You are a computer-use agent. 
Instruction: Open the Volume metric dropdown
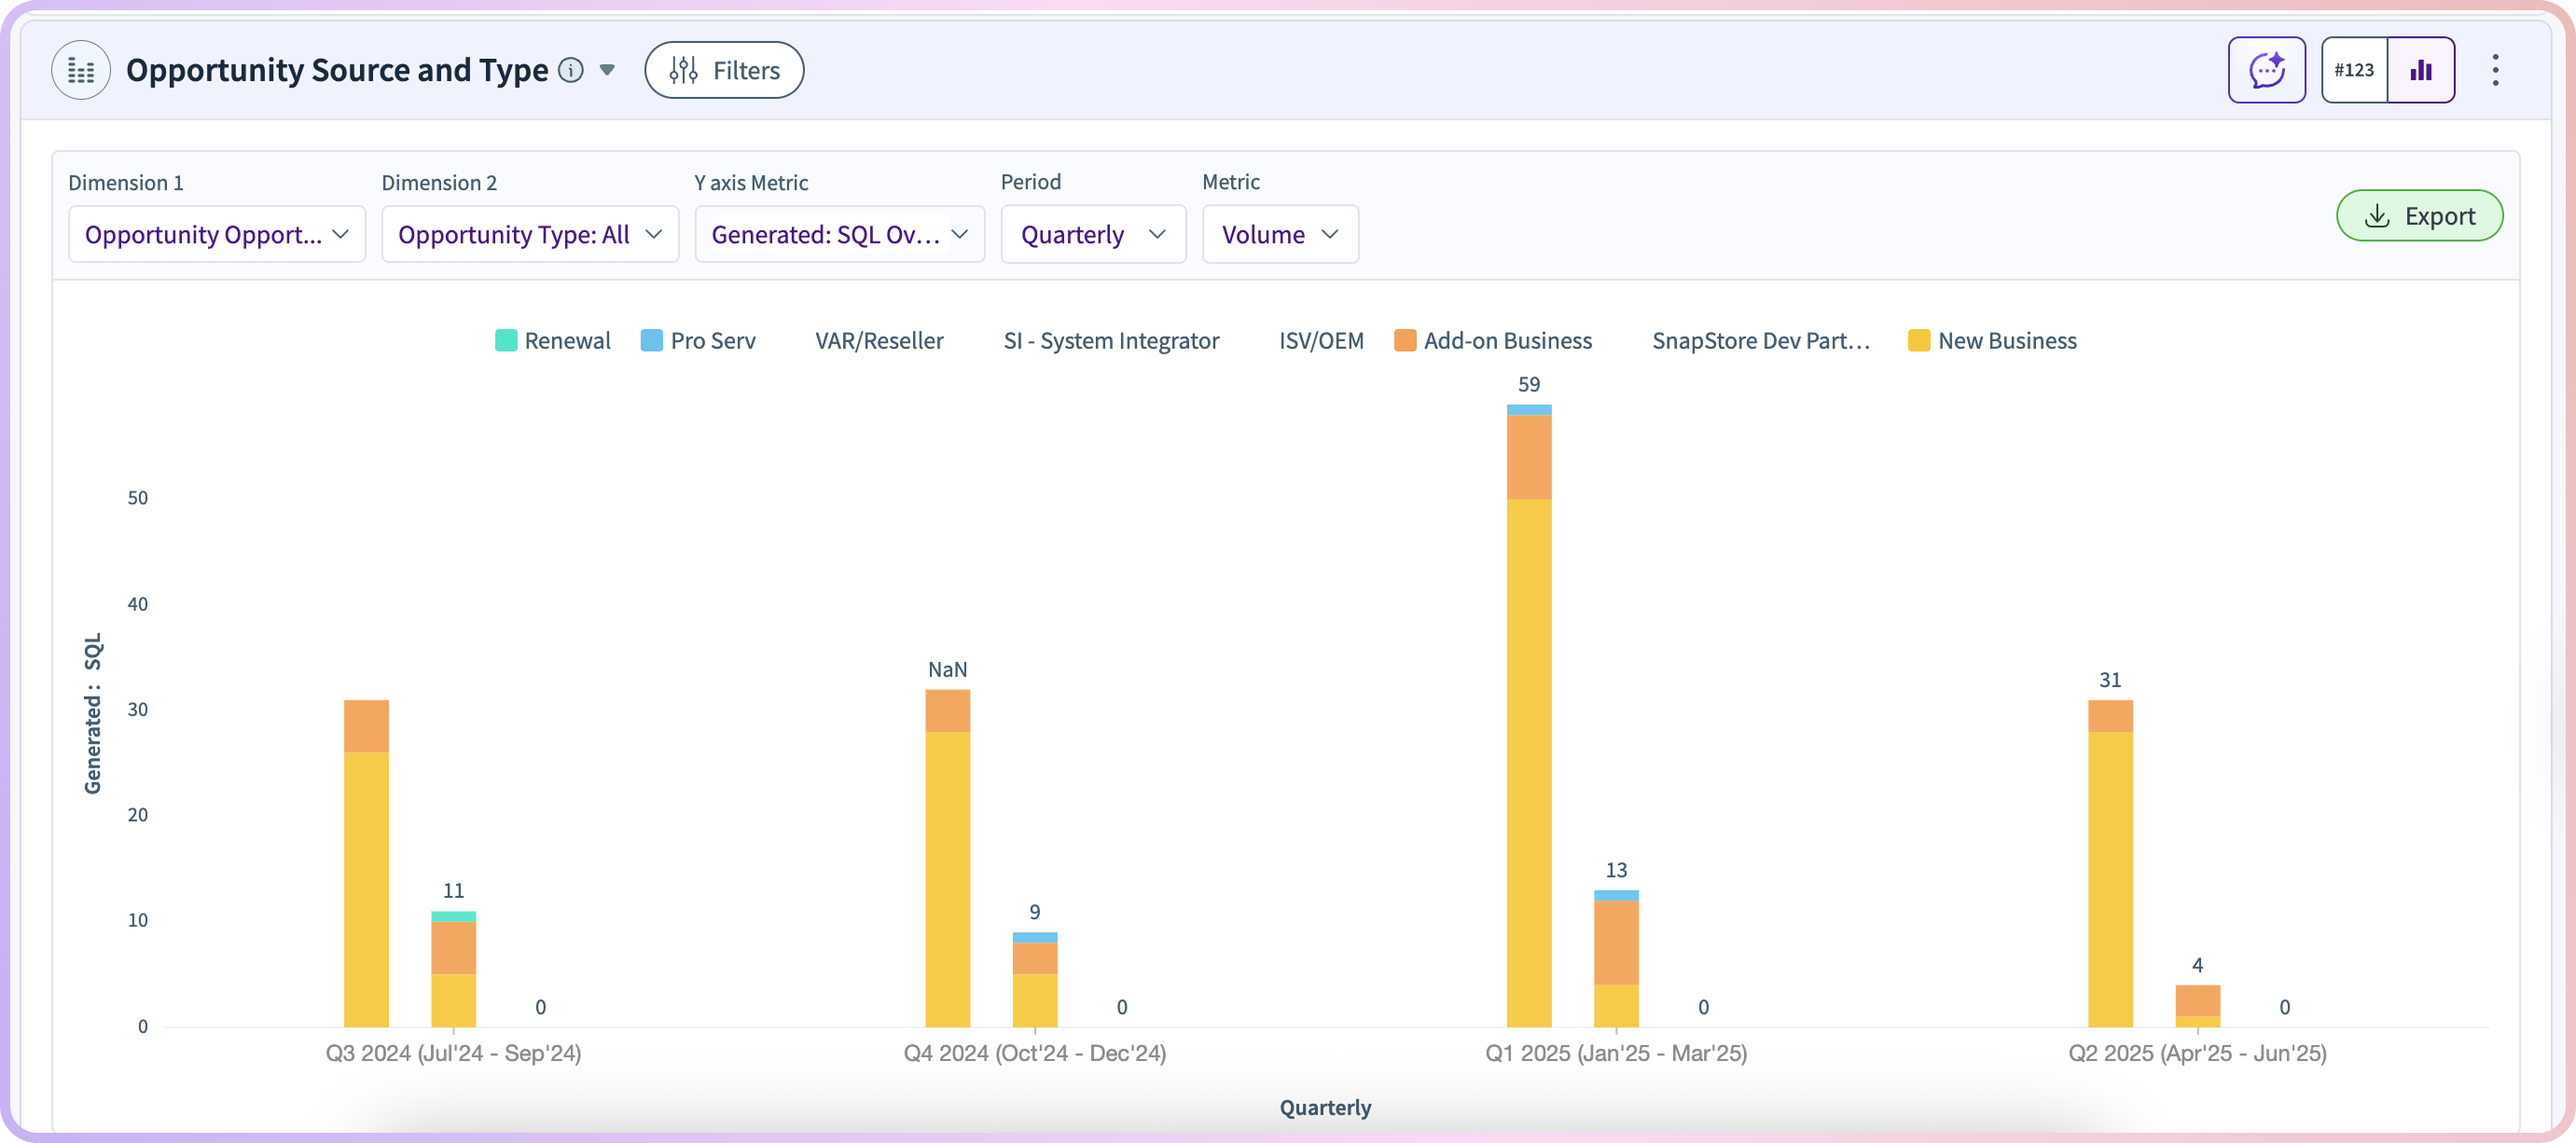[x=1279, y=234]
